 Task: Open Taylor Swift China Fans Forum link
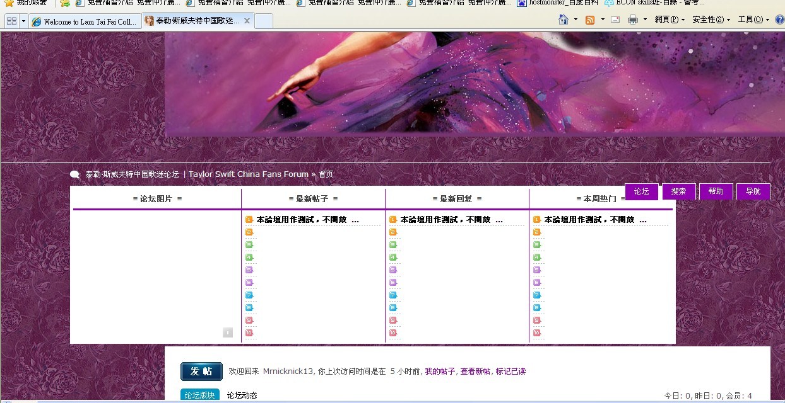pyautogui.click(x=197, y=174)
